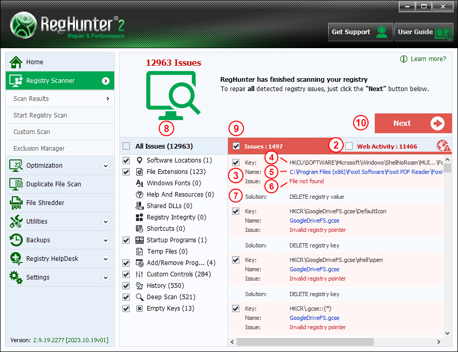Open Start Registry Scan submenu item
Image resolution: width=458 pixels, height=352 pixels.
click(x=40, y=115)
